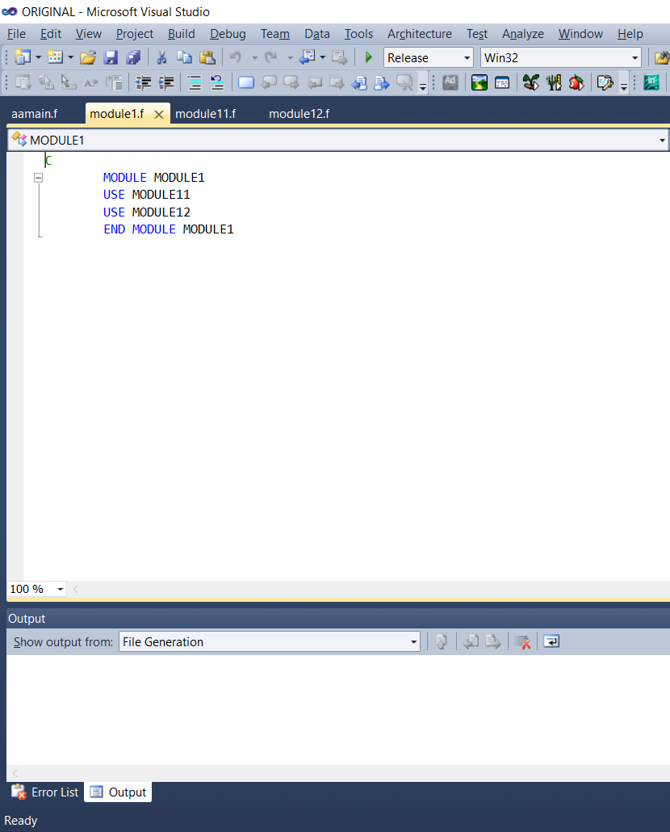
Task: Open the solution configurations Release dropdown
Action: coord(467,57)
